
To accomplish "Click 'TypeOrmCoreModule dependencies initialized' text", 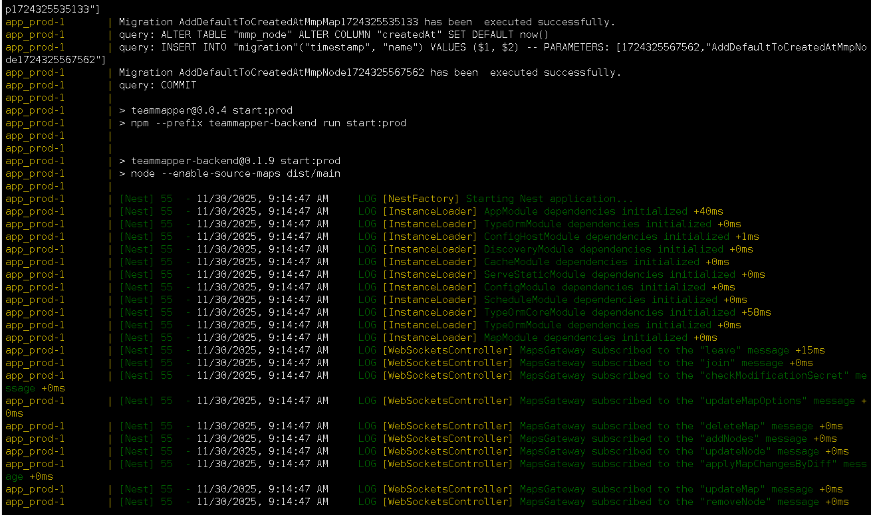I will point(610,312).
